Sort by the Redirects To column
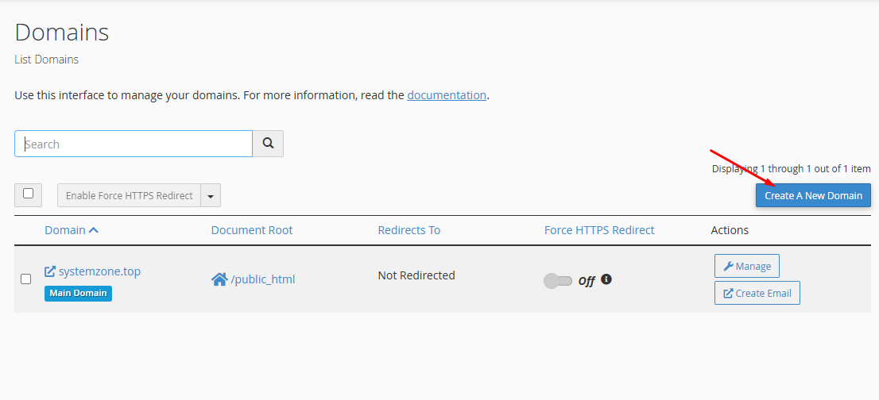 409,230
